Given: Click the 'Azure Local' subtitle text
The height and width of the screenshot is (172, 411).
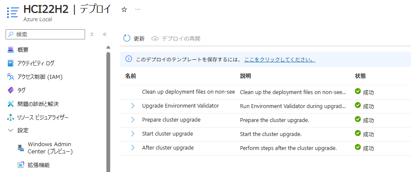Looking at the screenshot, I should click(x=38, y=19).
